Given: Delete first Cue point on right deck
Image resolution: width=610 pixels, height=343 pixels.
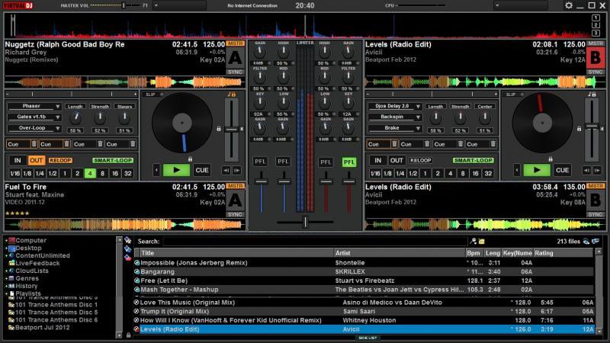Looking at the screenshot, I should click(394, 144).
